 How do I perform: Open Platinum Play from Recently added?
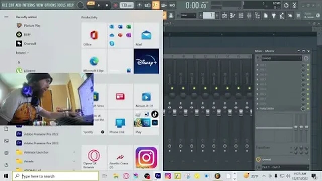(x=28, y=26)
